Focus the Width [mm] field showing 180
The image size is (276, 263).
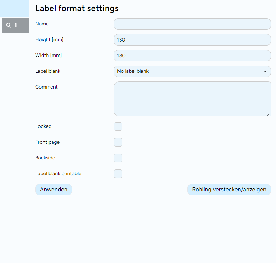point(192,56)
